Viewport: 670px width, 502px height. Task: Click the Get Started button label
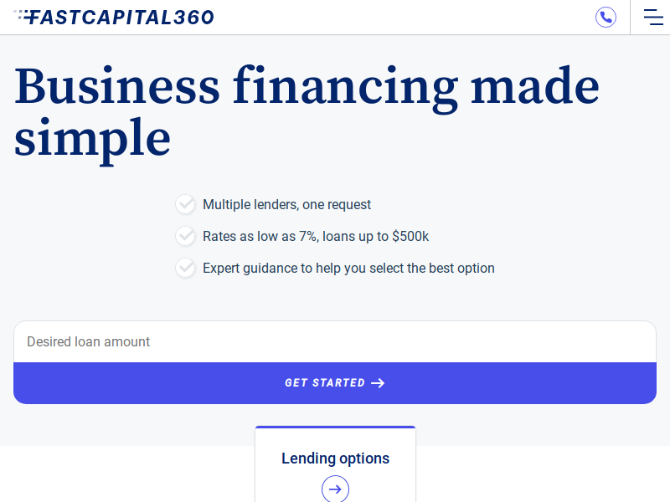pyautogui.click(x=325, y=383)
